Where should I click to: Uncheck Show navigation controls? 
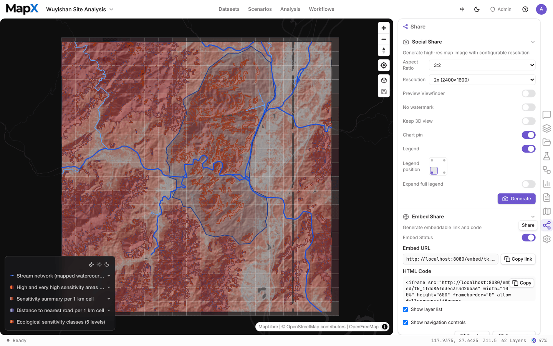405,323
